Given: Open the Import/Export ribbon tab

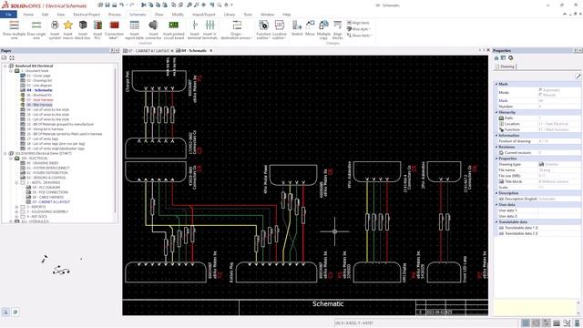Looking at the screenshot, I should tap(204, 15).
